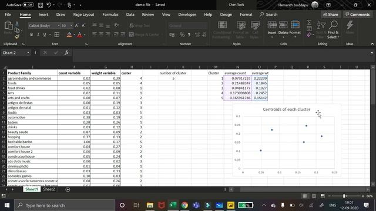The width and height of the screenshot is (376, 211).
Task: Select Page Layout view icon
Action: 314,196
